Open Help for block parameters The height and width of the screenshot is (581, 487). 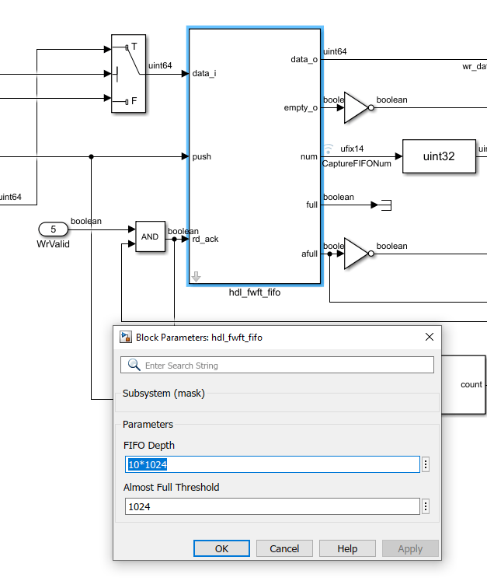(347, 548)
